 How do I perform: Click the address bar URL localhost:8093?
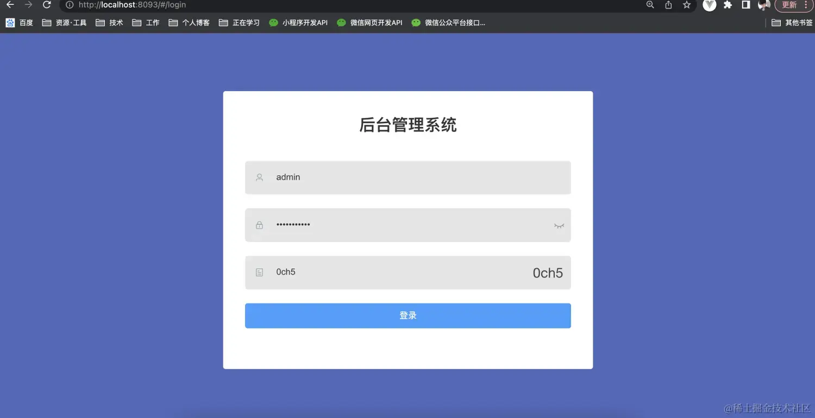pos(132,5)
